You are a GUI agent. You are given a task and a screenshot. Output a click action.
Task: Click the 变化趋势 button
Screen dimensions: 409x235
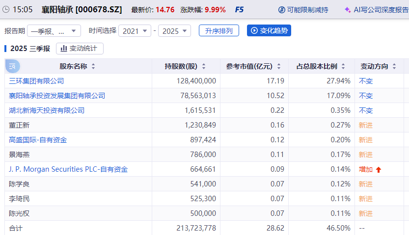pyautogui.click(x=269, y=30)
